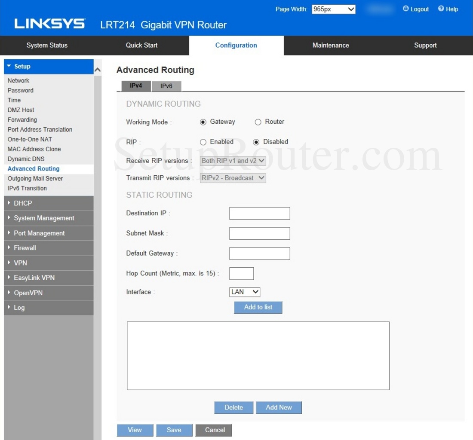Open Transmit RIP versions dropdown

click(233, 178)
